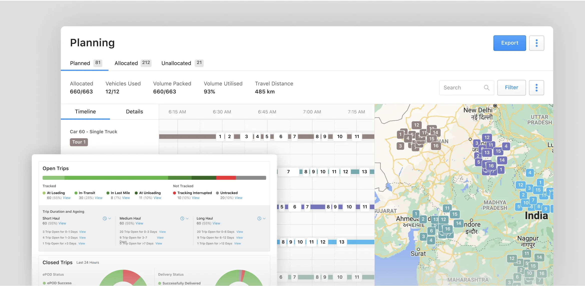Open the Filter panel

tap(511, 87)
